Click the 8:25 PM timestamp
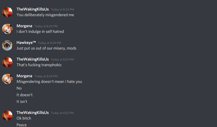The height and width of the screenshot is (127, 217). point(62,113)
